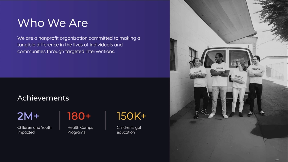The image size is (288, 162).
Task: Select the 'Children's got education' label
Action: tap(129, 130)
